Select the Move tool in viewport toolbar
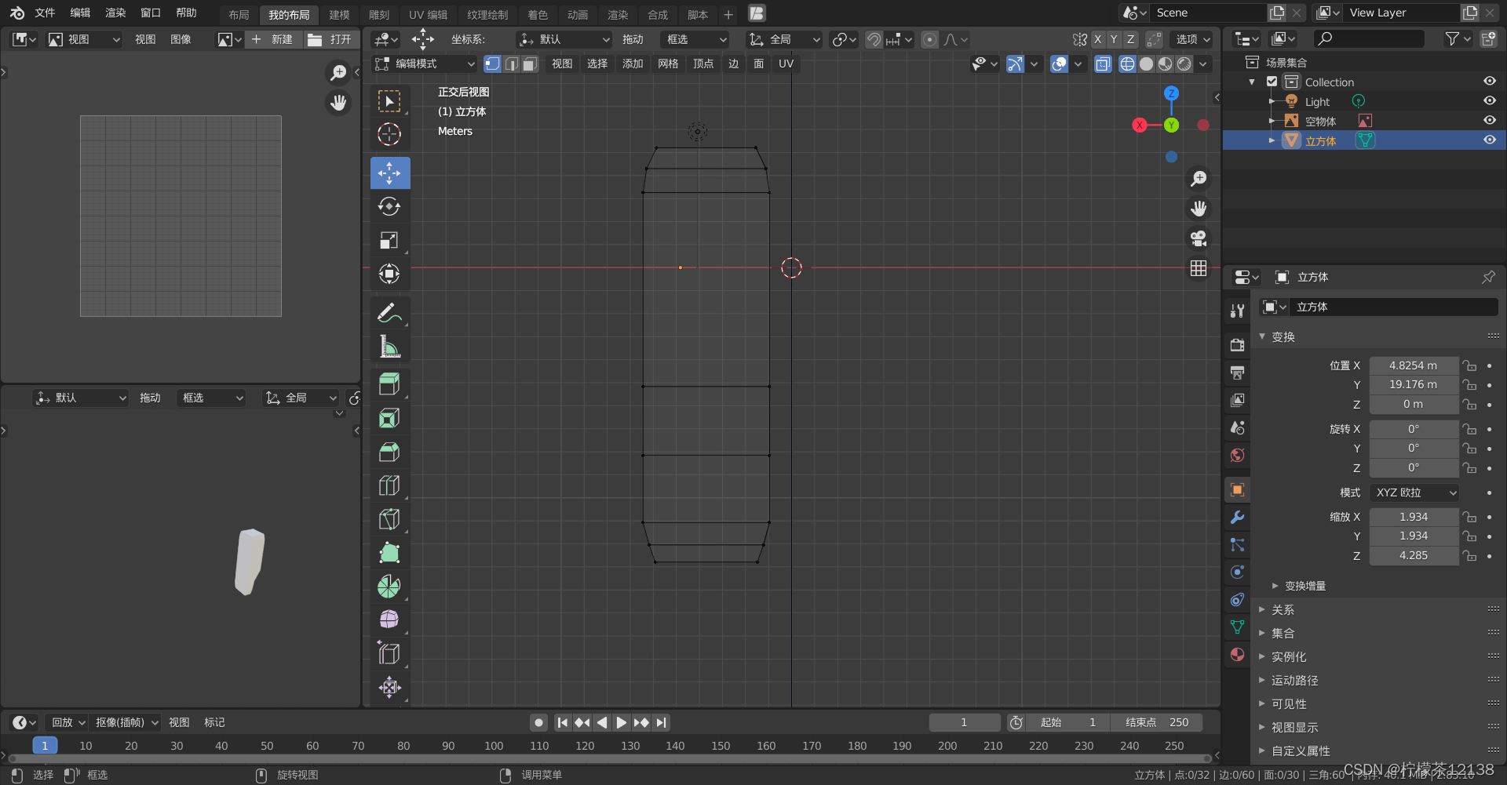Image resolution: width=1507 pixels, height=785 pixels. click(390, 173)
